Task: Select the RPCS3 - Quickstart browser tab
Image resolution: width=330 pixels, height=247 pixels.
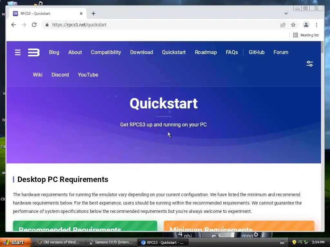Action: point(48,14)
